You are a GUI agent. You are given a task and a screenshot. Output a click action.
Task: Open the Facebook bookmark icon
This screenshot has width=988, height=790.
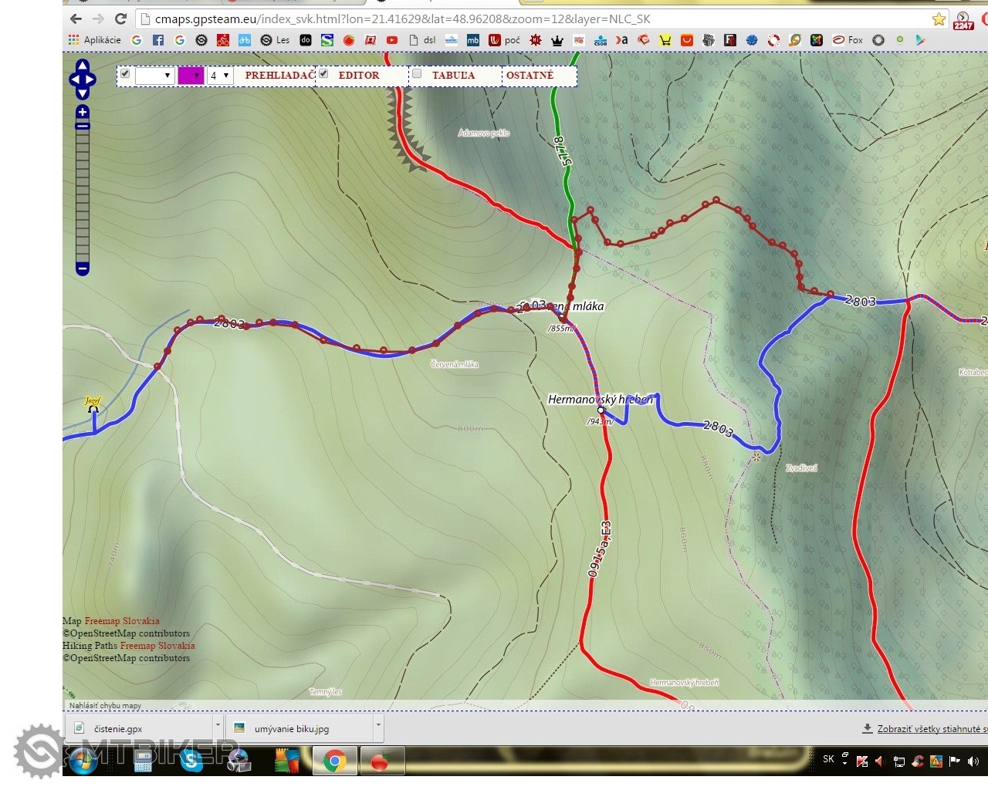(x=158, y=40)
